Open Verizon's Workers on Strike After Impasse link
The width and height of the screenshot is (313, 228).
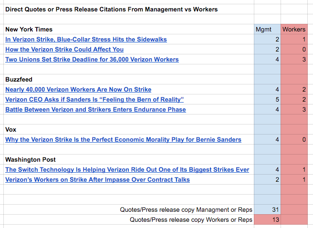(97, 180)
